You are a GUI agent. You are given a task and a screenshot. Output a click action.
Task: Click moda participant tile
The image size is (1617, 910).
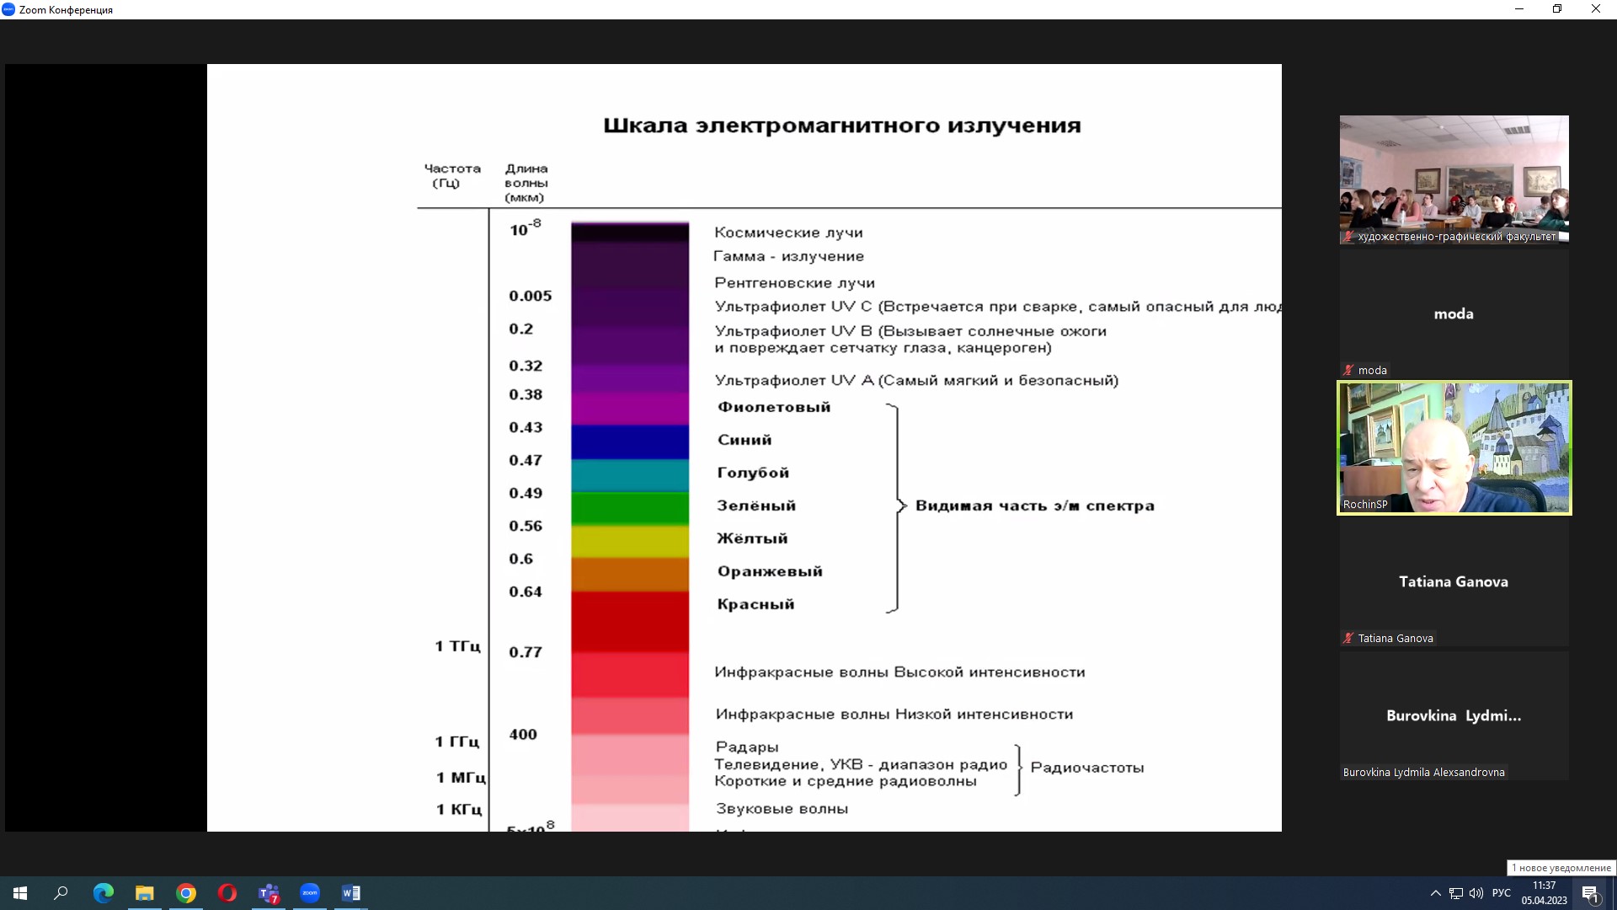coord(1454,313)
